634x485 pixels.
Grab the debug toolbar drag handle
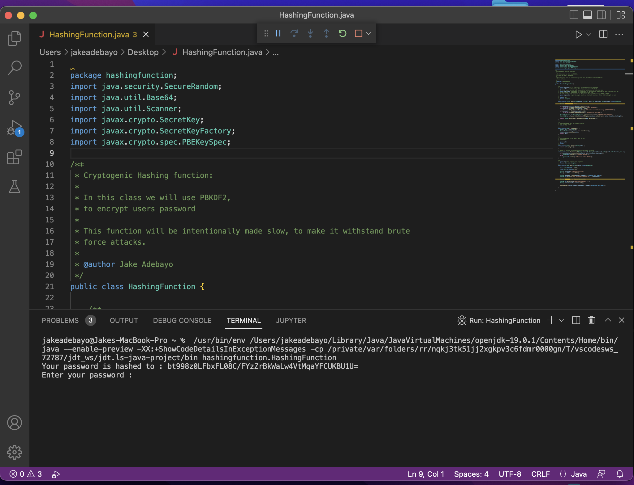coord(266,33)
